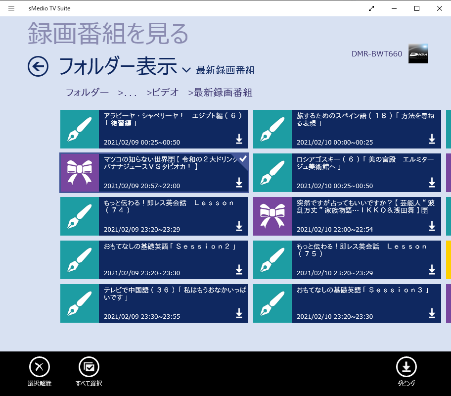
Task: Click download arrow on テレビで中国語 tile
Action: point(239,313)
